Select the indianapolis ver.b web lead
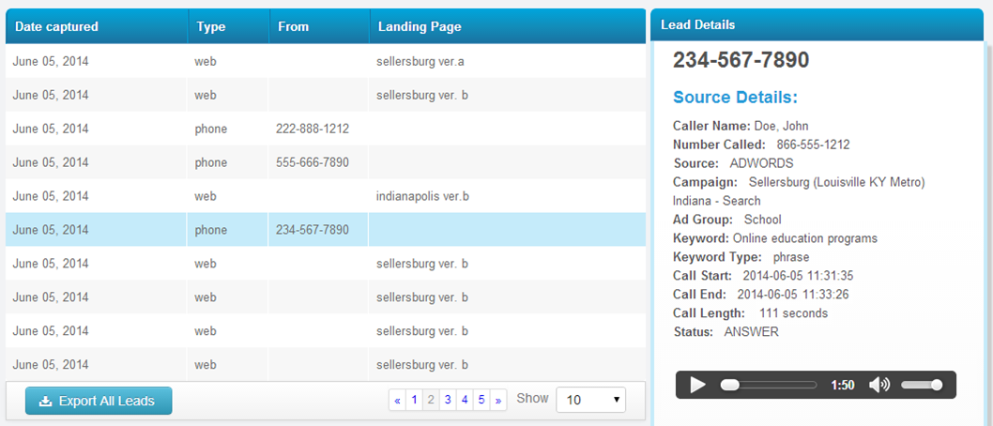The height and width of the screenshot is (426, 993). click(326, 196)
